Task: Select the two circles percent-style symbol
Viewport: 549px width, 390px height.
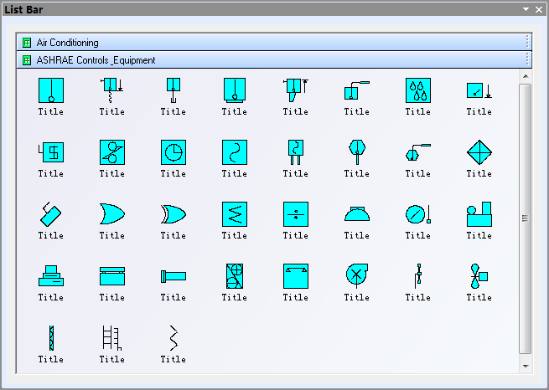Action: click(111, 151)
